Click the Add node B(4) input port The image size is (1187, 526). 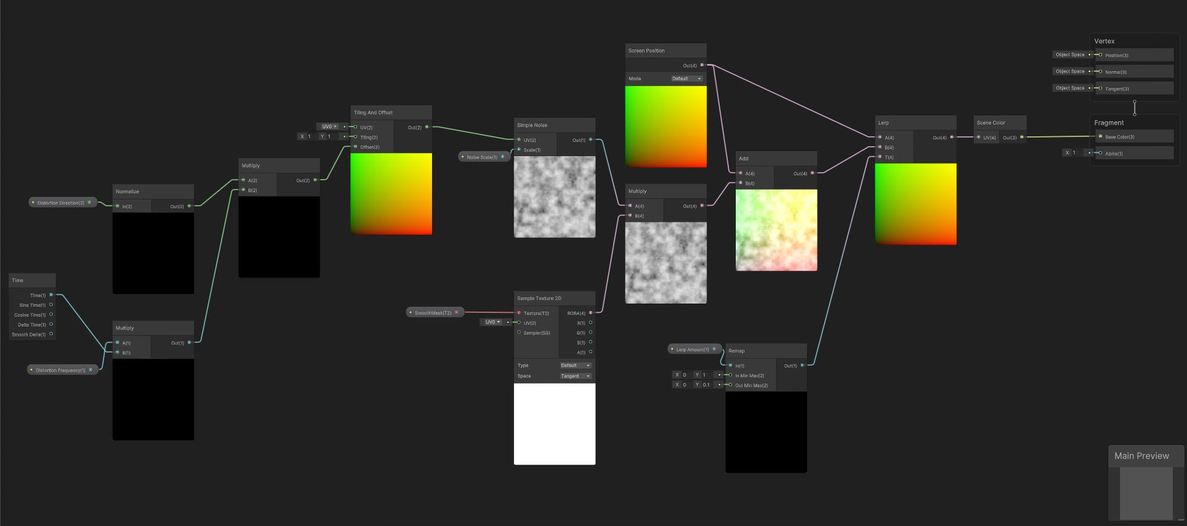coord(740,183)
